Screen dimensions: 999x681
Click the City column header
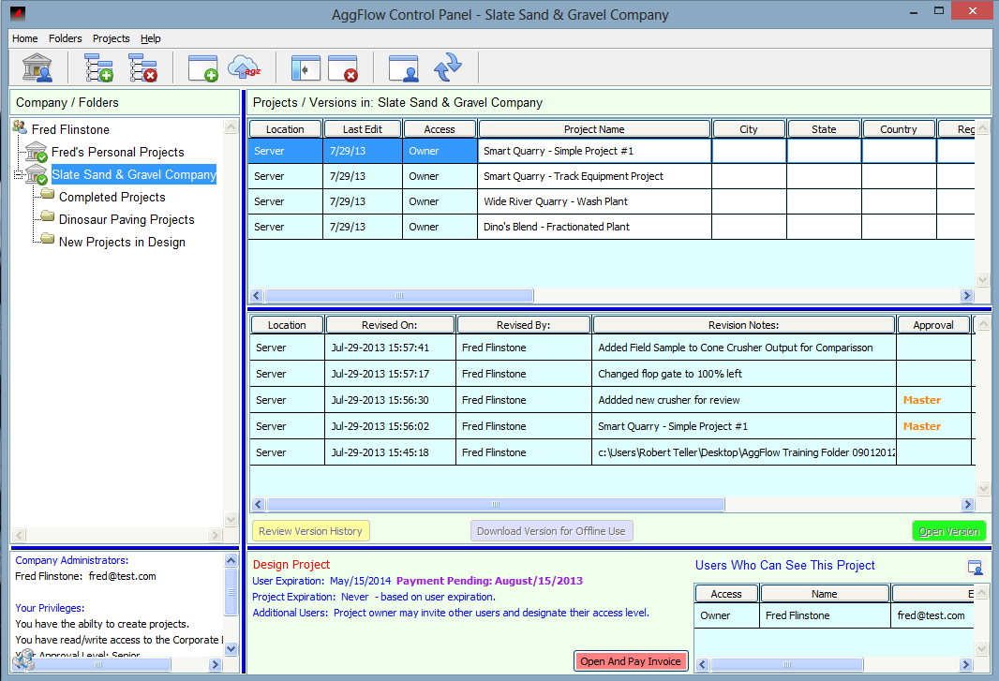(749, 128)
